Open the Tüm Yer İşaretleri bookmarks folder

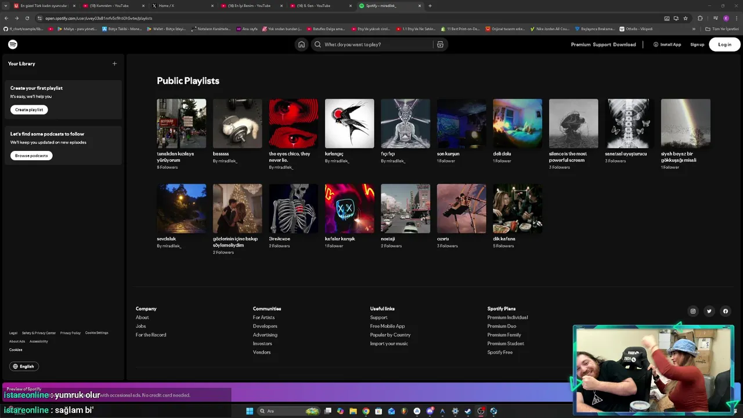[x=722, y=28]
